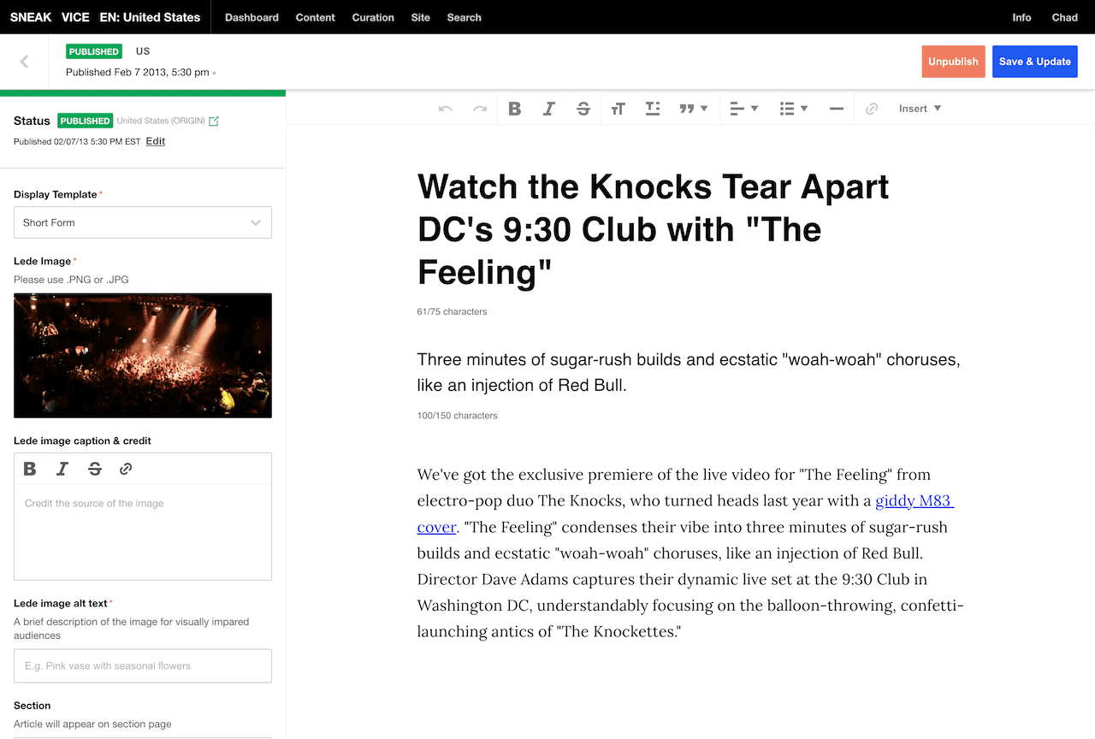Screen dimensions: 1095x739
Task: Click the bold icon in caption editor
Action: click(x=30, y=469)
